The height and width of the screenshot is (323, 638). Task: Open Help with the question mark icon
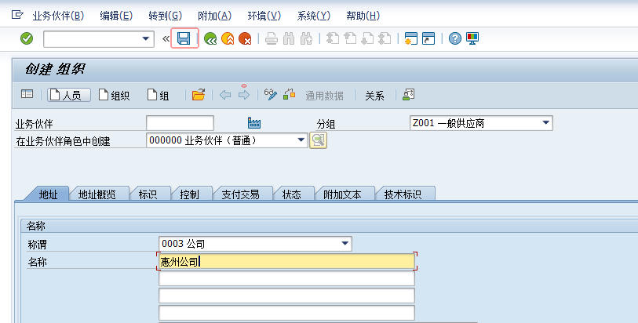point(454,38)
